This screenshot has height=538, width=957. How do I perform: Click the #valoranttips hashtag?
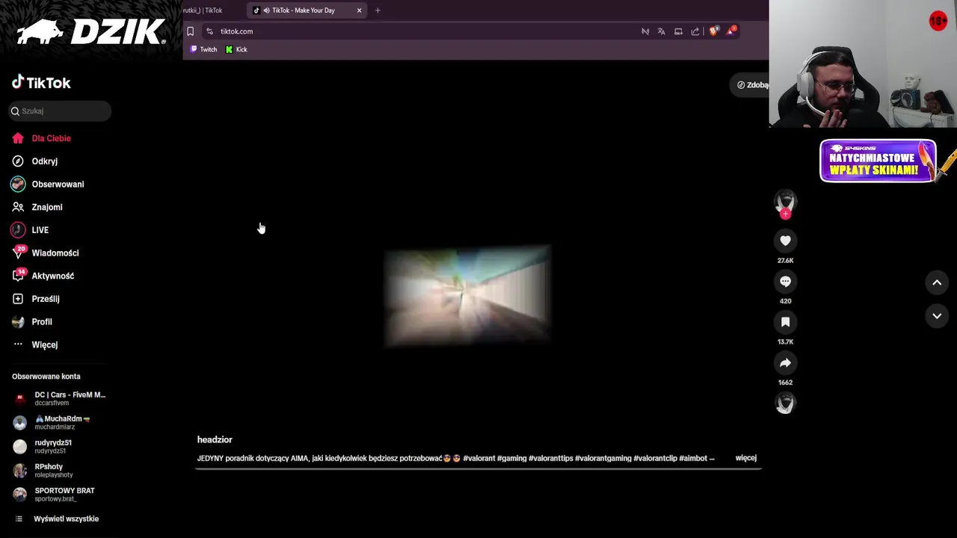pos(550,458)
